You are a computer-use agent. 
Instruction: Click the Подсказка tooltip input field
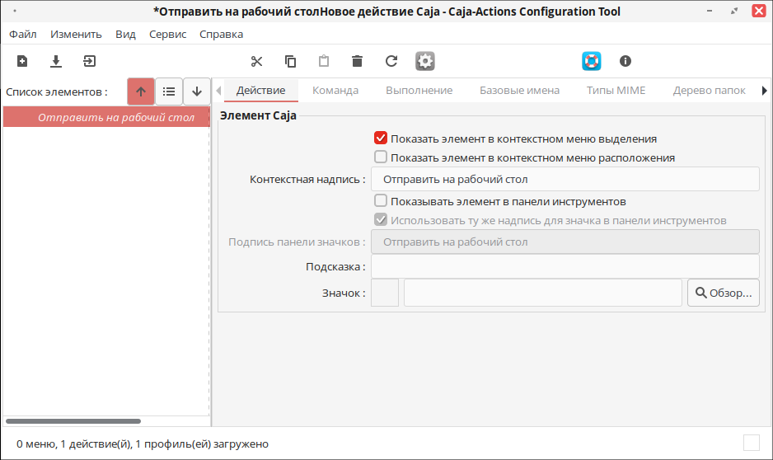565,267
